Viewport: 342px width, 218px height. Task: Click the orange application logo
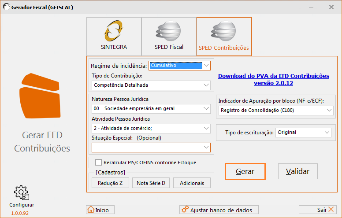40,96
